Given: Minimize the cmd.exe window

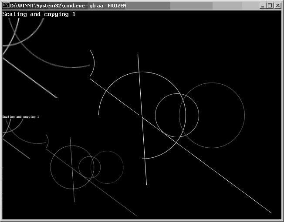Looking at the screenshot, I should point(263,5).
